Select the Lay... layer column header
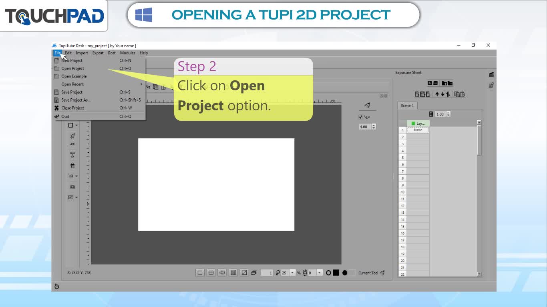Screen dimensions: 547x307 tap(418, 124)
